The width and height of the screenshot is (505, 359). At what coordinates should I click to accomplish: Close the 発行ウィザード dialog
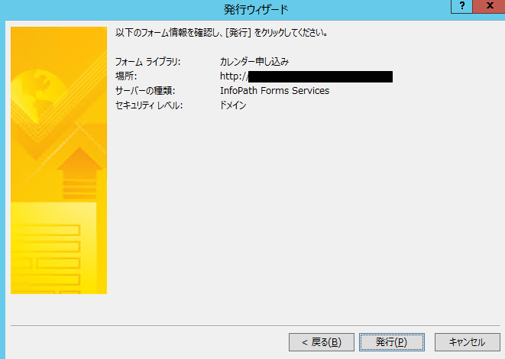point(489,6)
